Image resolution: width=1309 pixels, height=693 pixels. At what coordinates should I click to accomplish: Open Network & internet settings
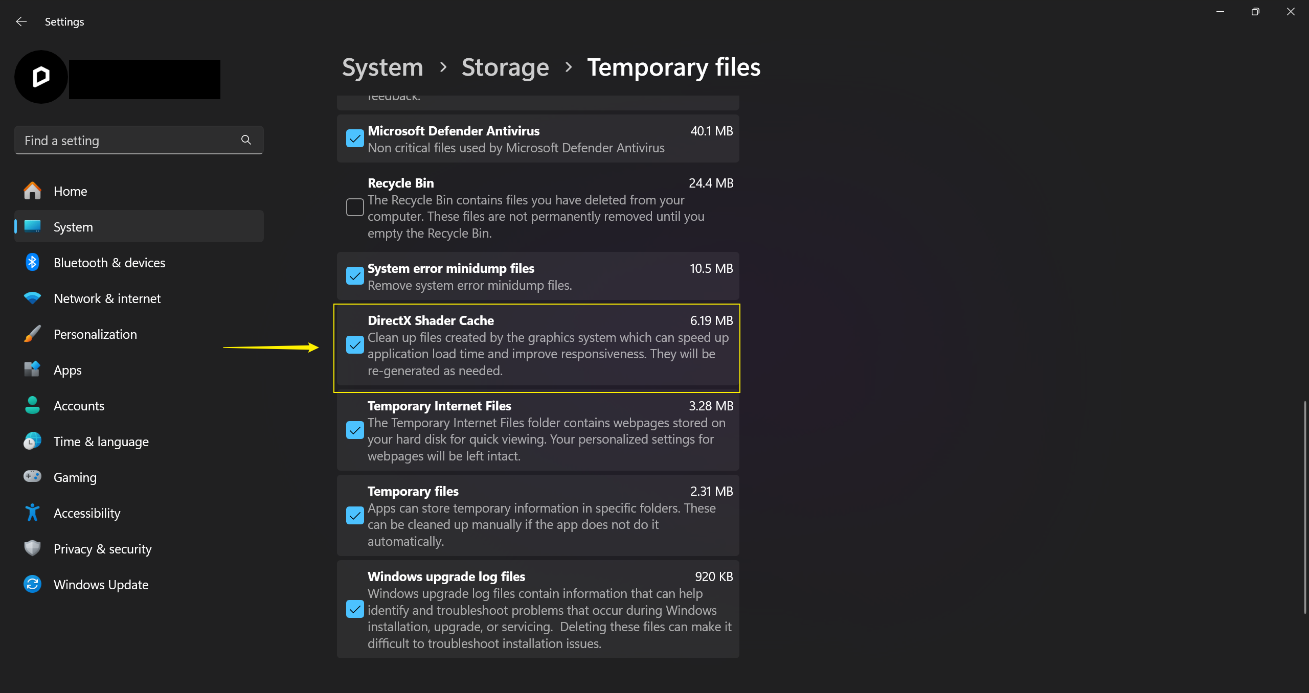pyautogui.click(x=139, y=298)
